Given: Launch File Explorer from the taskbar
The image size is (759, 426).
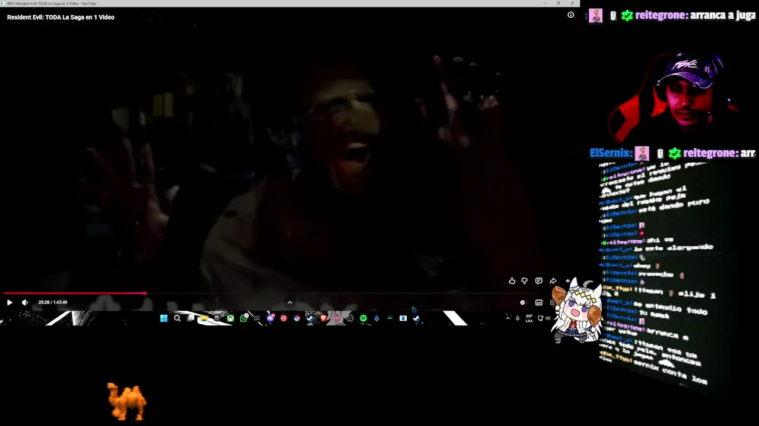Looking at the screenshot, I should [204, 318].
